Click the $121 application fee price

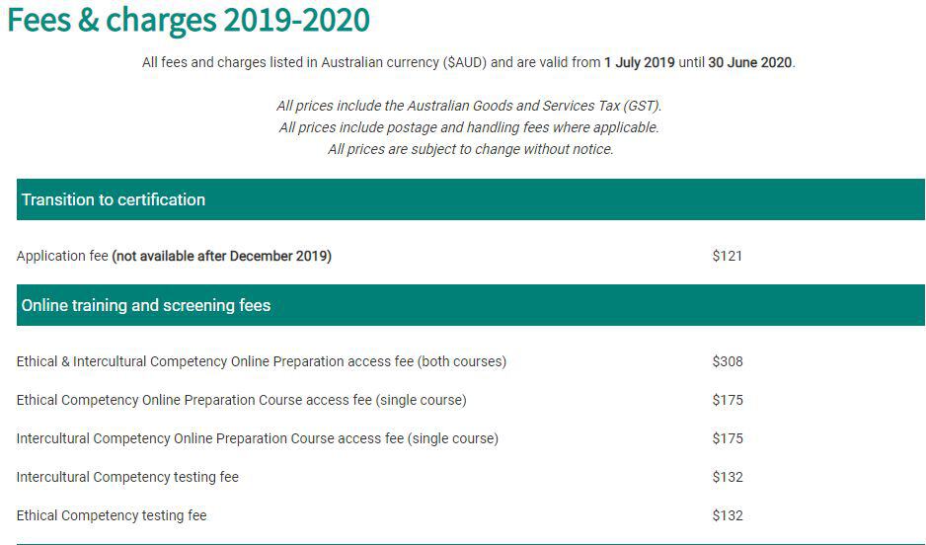tap(727, 257)
